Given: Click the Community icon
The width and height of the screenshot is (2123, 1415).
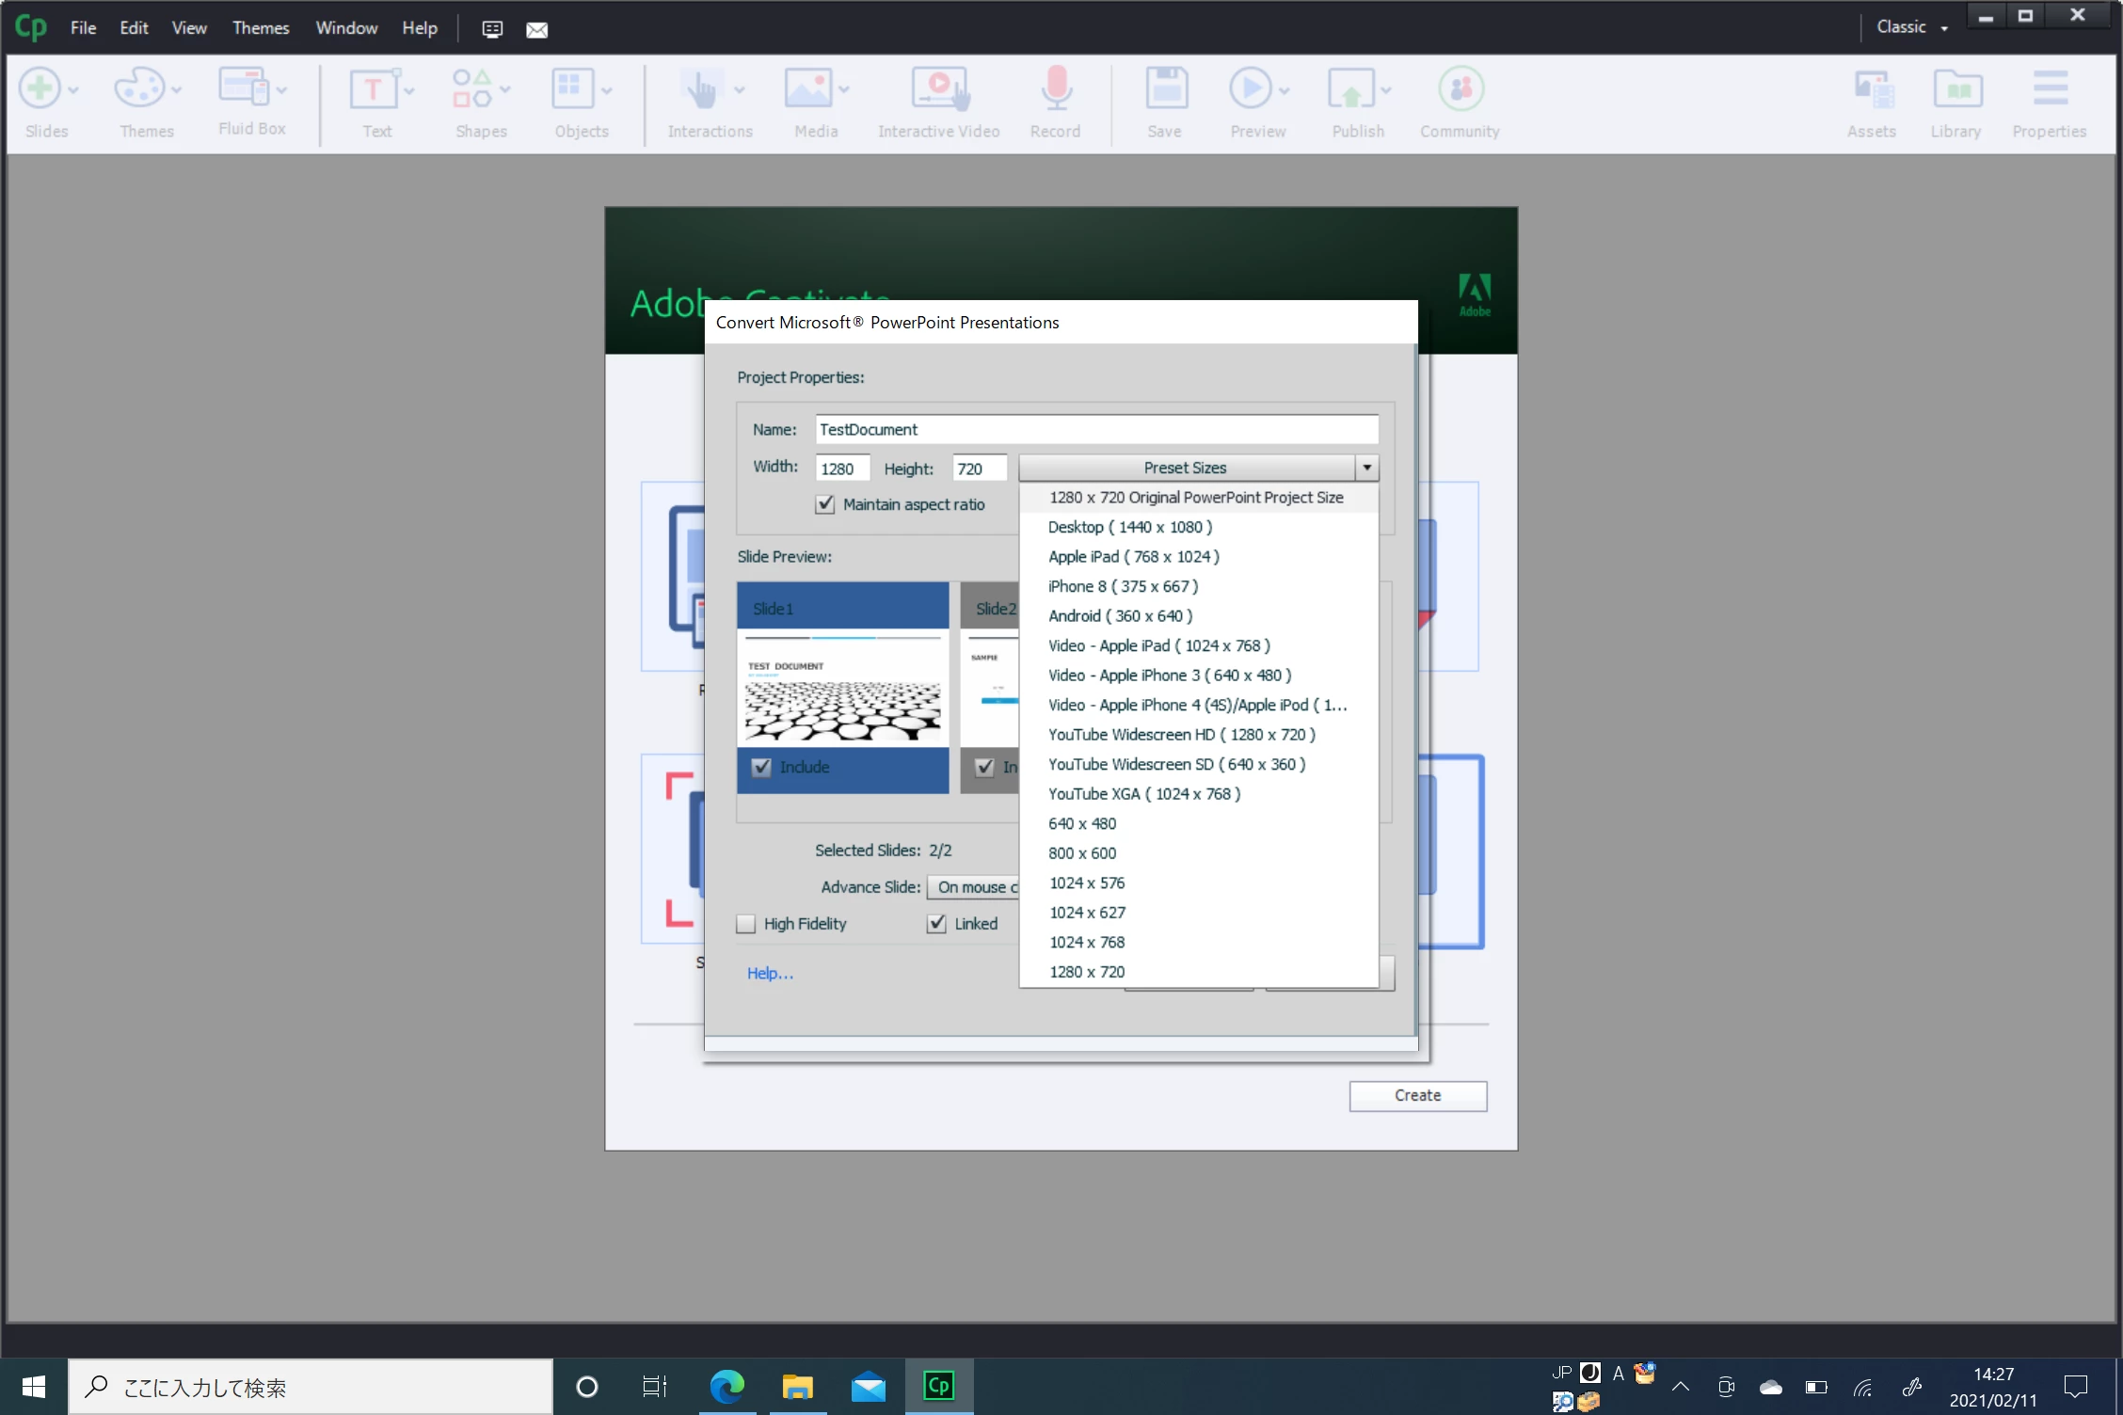Looking at the screenshot, I should 1460,90.
